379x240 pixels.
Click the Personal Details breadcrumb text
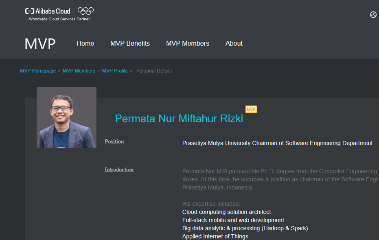pyautogui.click(x=154, y=71)
